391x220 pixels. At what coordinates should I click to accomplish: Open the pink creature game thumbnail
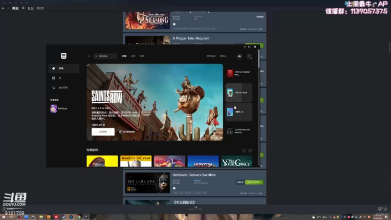click(169, 161)
